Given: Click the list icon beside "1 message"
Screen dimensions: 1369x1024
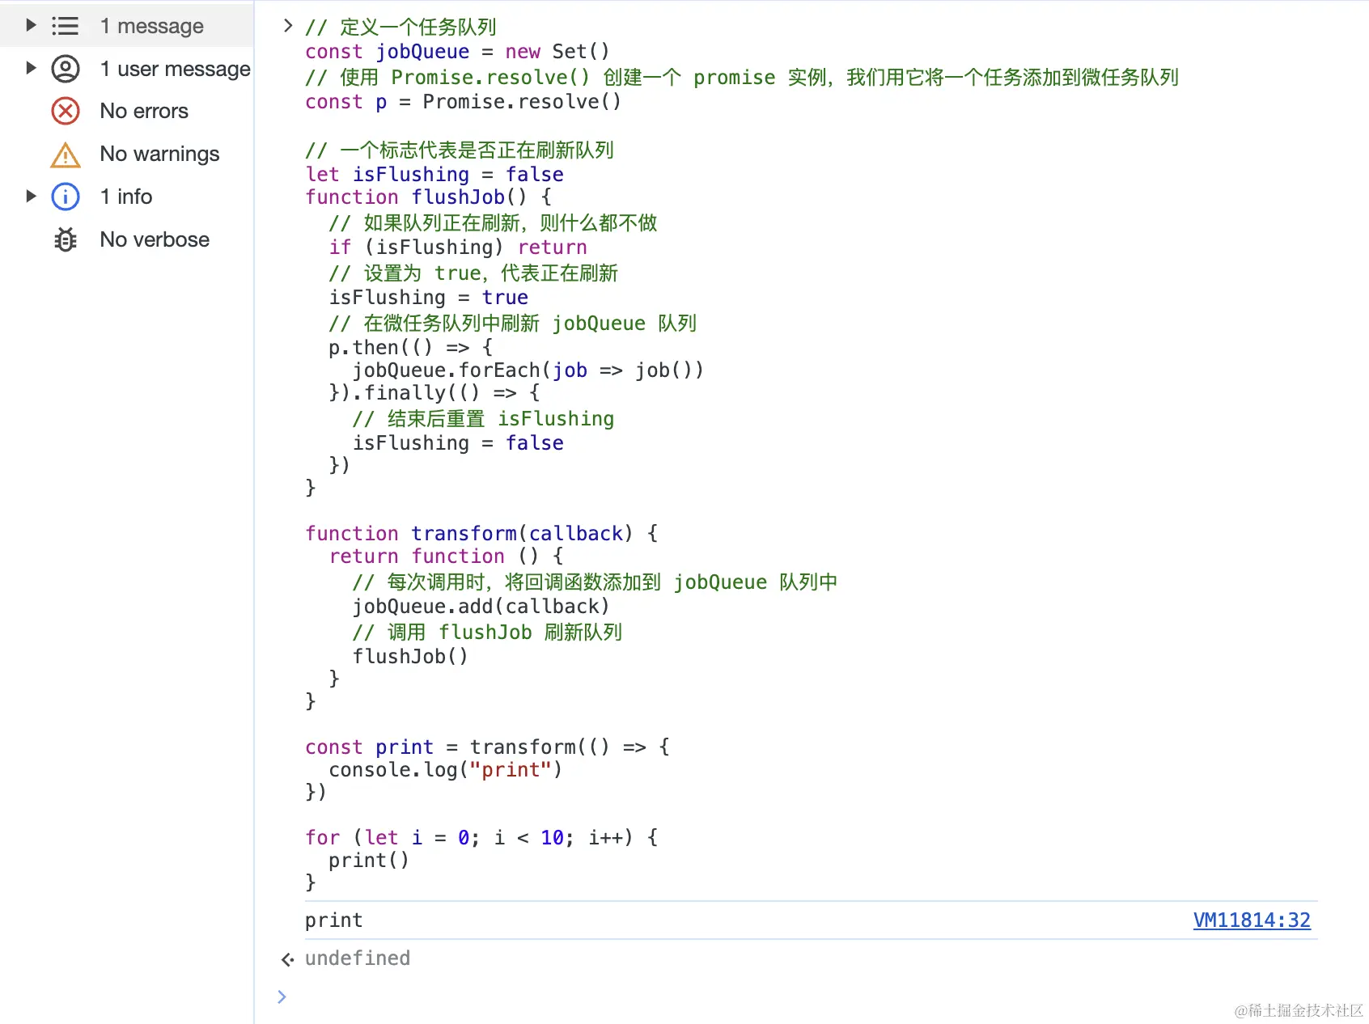Looking at the screenshot, I should 66,26.
